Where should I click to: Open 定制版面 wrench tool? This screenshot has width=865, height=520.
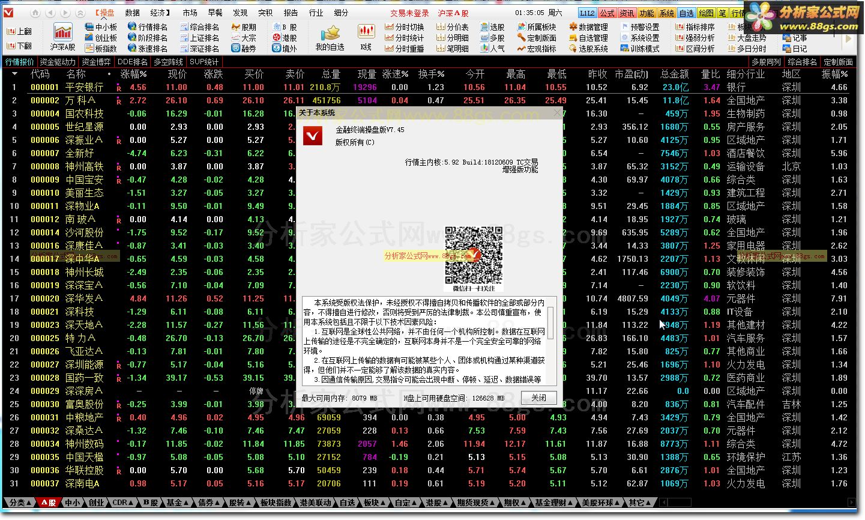coord(537,38)
